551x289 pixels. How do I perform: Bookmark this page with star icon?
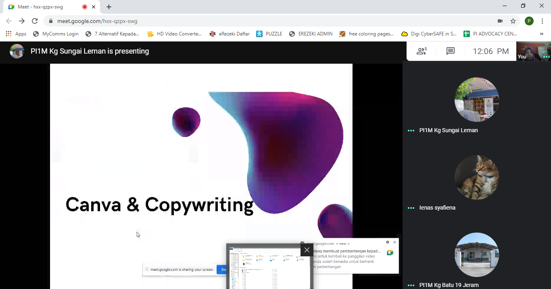click(513, 21)
